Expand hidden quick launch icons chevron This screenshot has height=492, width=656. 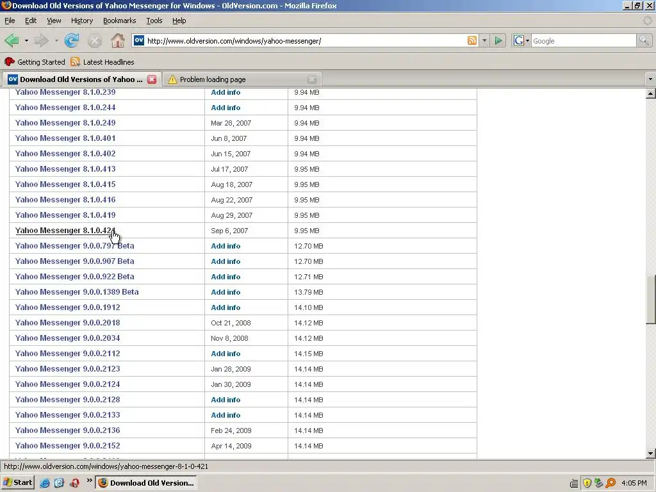(x=89, y=480)
